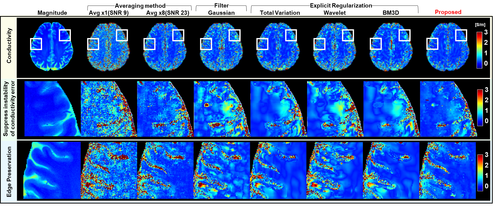The height and width of the screenshot is (211, 501).
Task: Click the '[S/m]' unit label
Action: (480, 25)
